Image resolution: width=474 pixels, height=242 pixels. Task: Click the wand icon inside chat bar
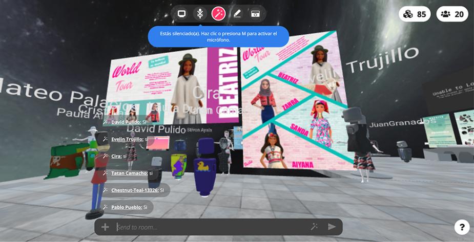314,227
